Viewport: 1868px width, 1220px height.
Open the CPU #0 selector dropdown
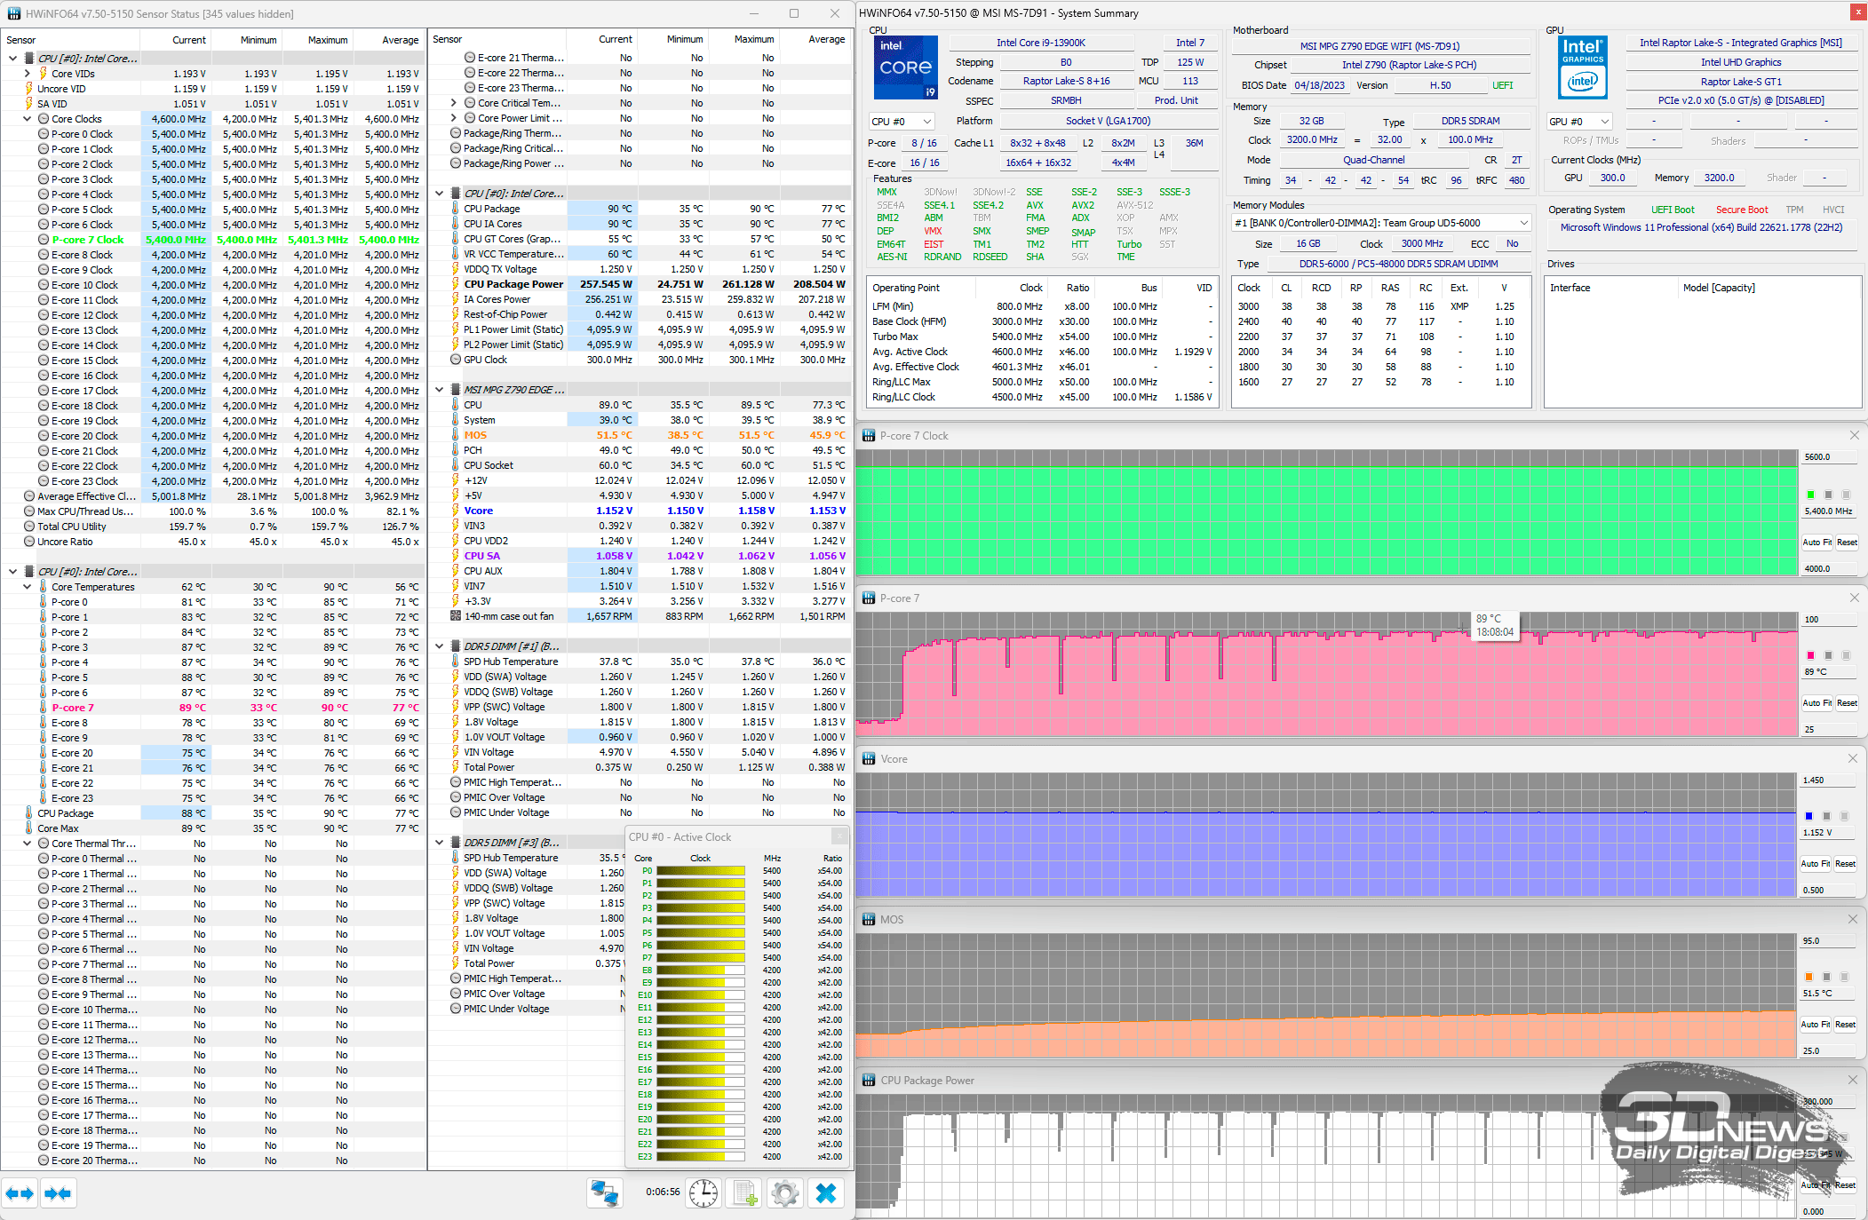click(902, 122)
